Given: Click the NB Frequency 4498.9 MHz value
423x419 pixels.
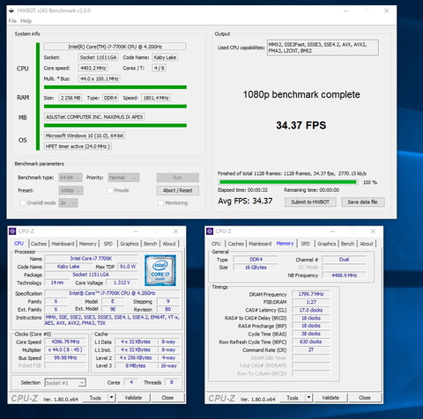Looking at the screenshot, I should coord(344,276).
